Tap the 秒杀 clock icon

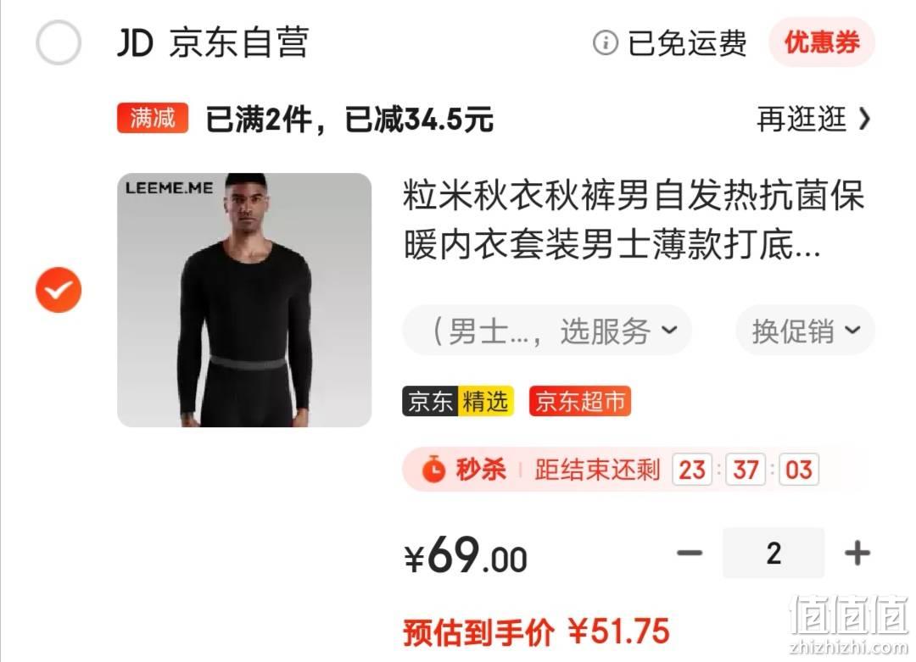click(433, 470)
